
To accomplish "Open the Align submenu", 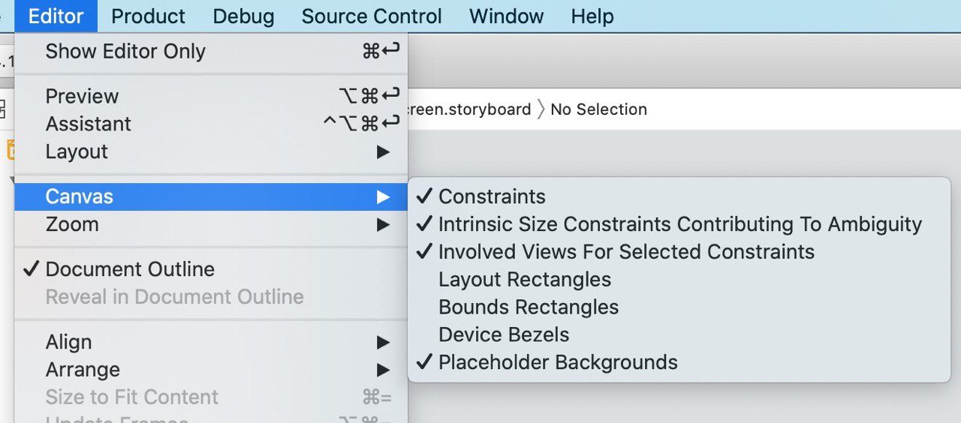I will (211, 342).
